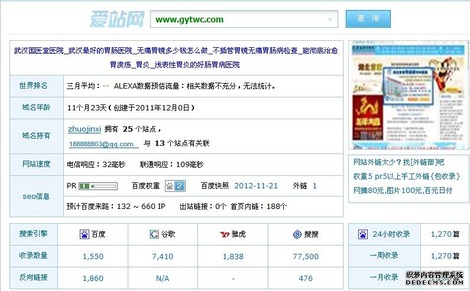This screenshot has height=291, width=470.
Task: Click the 查询 search button
Action: pyautogui.click(x=368, y=18)
